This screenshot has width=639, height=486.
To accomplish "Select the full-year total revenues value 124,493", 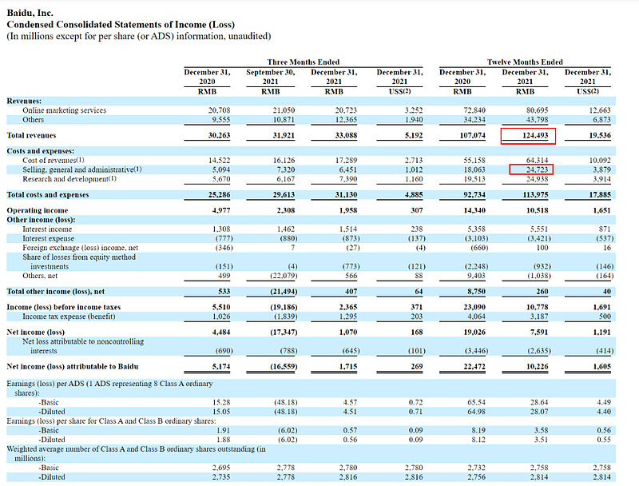I will click(x=535, y=135).
